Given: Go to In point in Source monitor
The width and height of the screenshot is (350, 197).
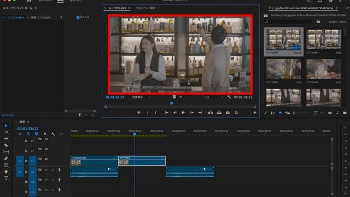Looking at the screenshot, I should (166, 113).
